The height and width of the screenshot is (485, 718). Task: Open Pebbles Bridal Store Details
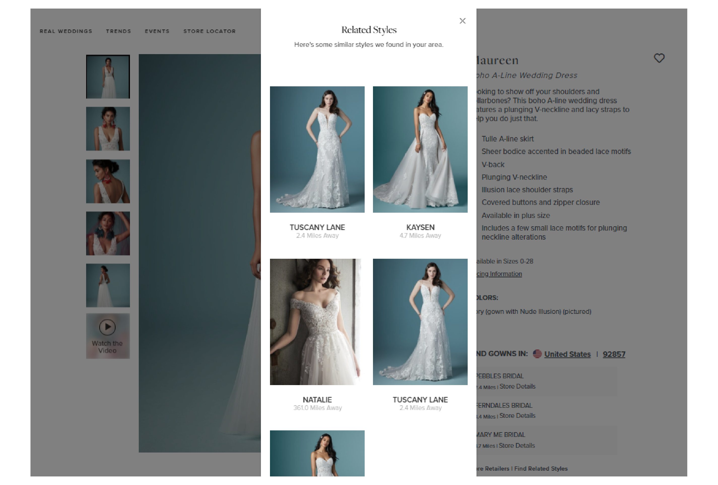517,386
